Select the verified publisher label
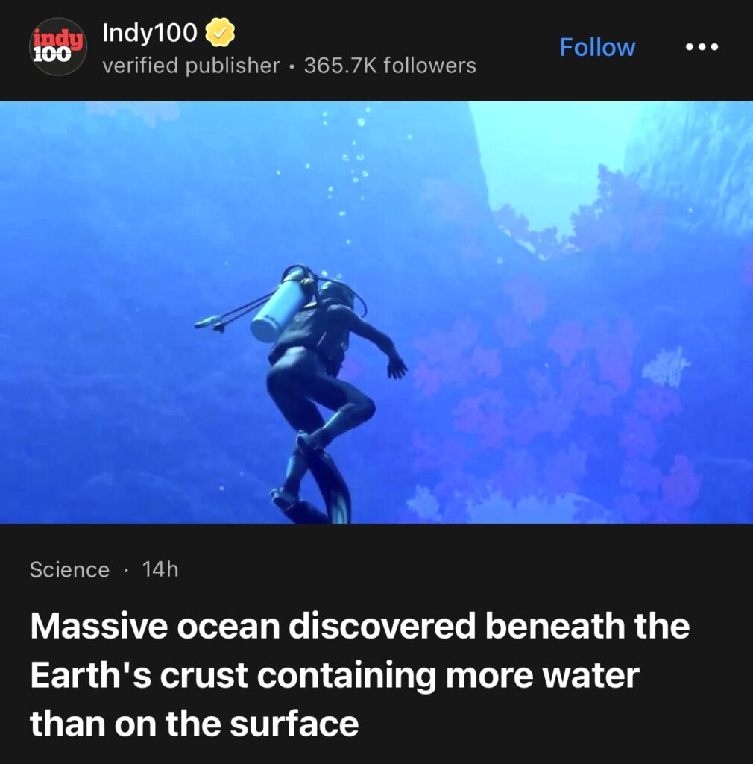 pos(192,66)
